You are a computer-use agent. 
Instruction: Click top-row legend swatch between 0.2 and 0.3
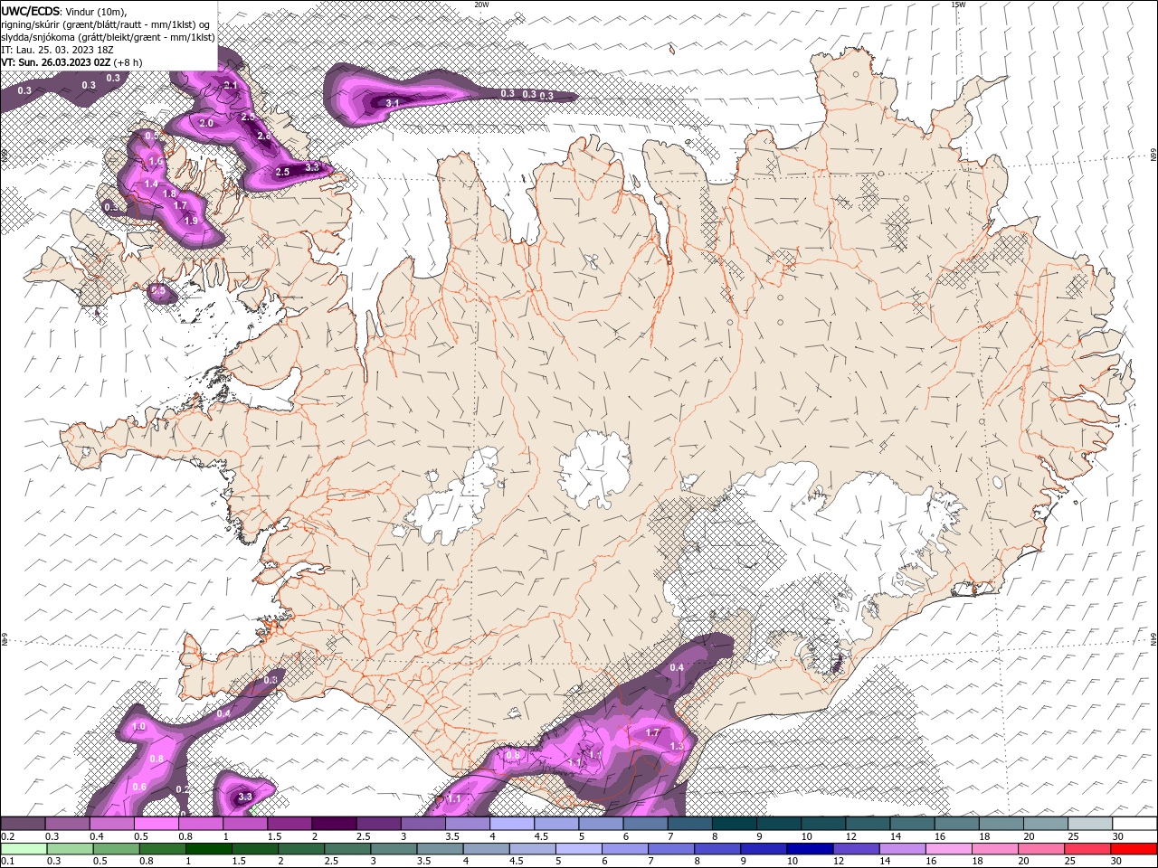coord(23,823)
